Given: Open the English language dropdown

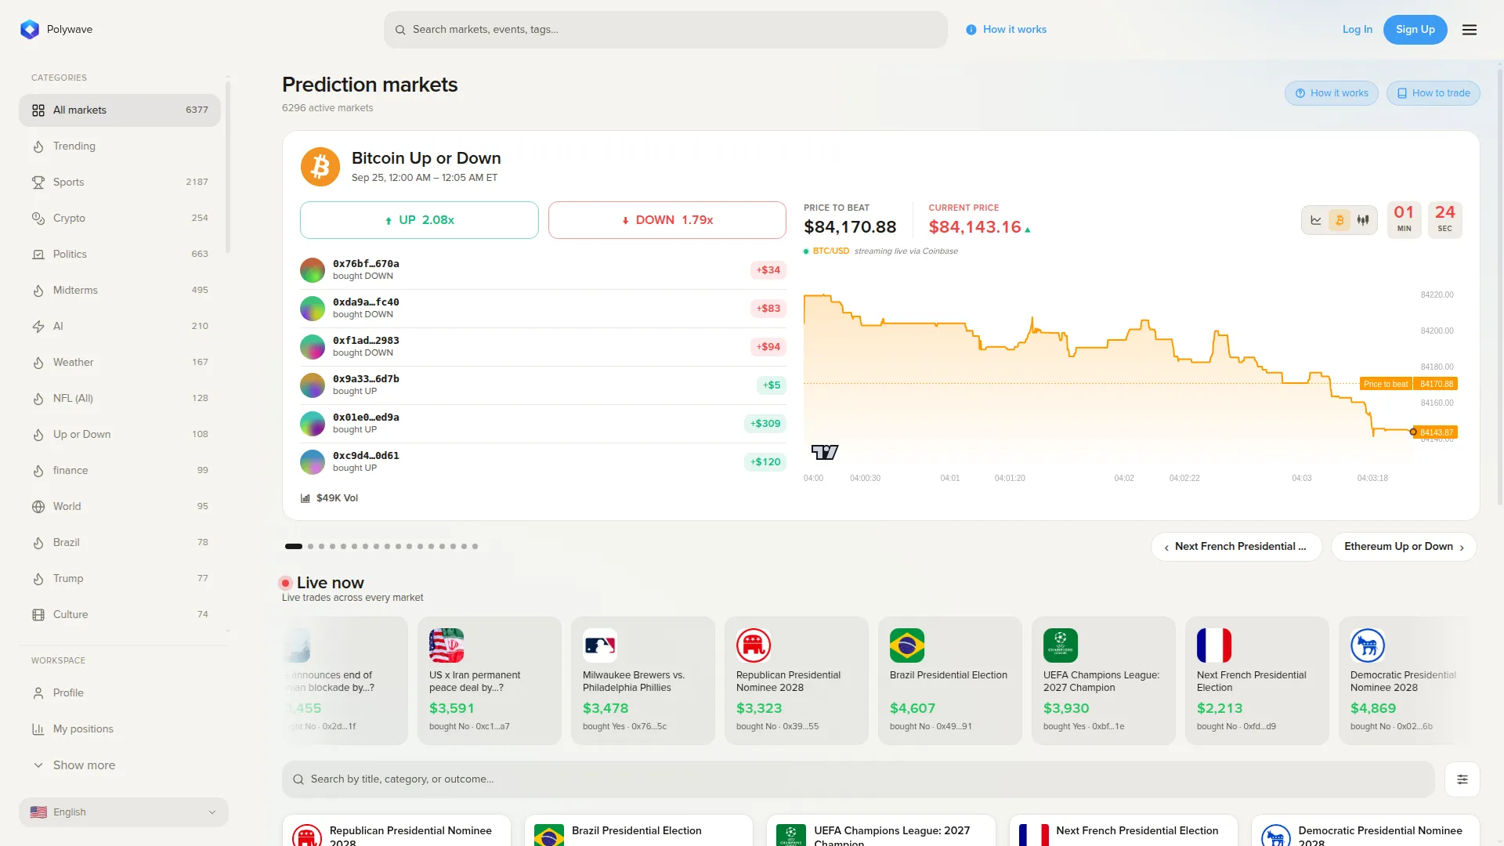Looking at the screenshot, I should point(124,812).
